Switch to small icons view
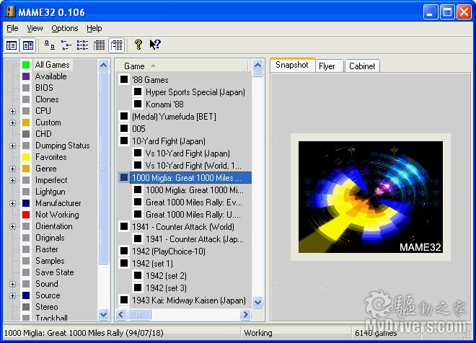This screenshot has width=476, height=343. pos(66,45)
